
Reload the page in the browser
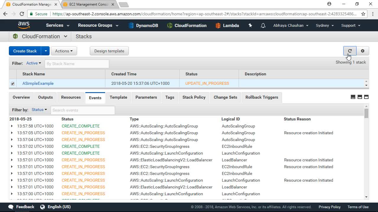pyautogui.click(x=22, y=14)
